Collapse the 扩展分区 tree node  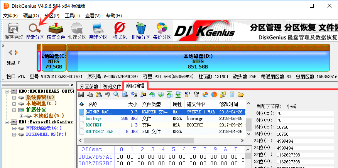point(14,110)
